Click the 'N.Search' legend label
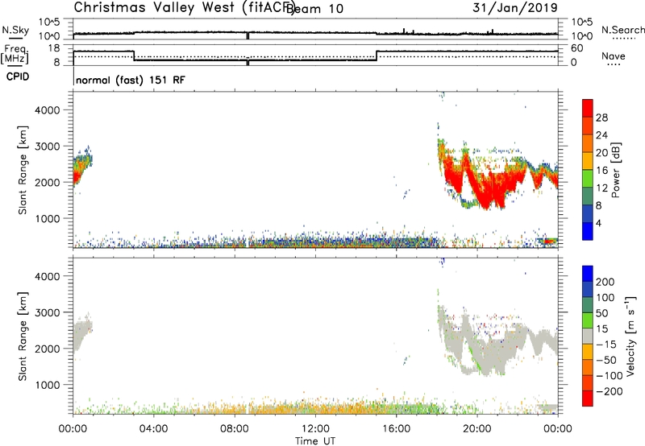645x446 pixels. [x=623, y=30]
